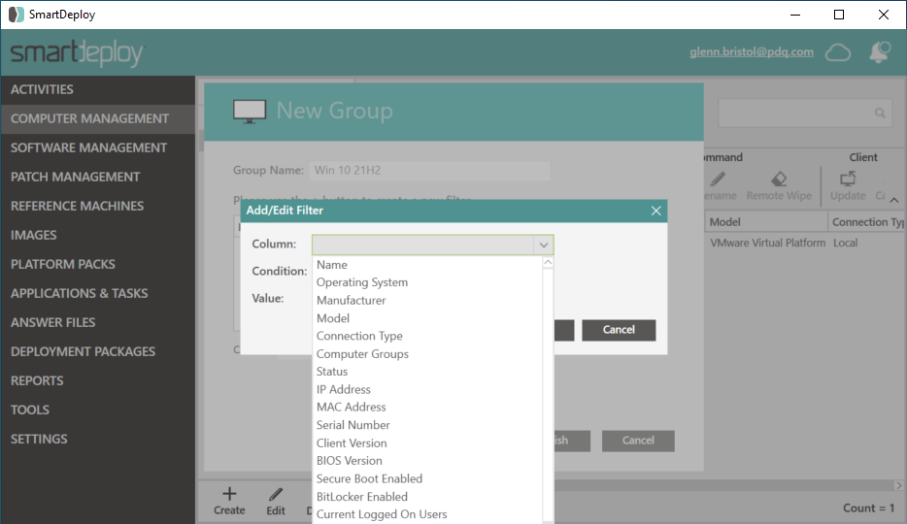Image resolution: width=907 pixels, height=524 pixels.
Task: Choose Model from the dropdown list
Action: pyautogui.click(x=333, y=318)
